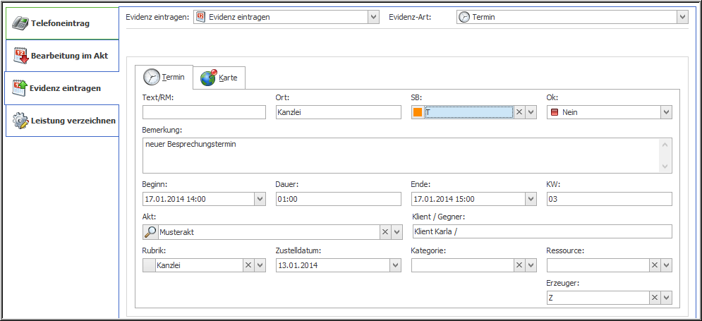Expand the Zustelldatum date dropdown
The height and width of the screenshot is (321, 702).
click(x=394, y=265)
